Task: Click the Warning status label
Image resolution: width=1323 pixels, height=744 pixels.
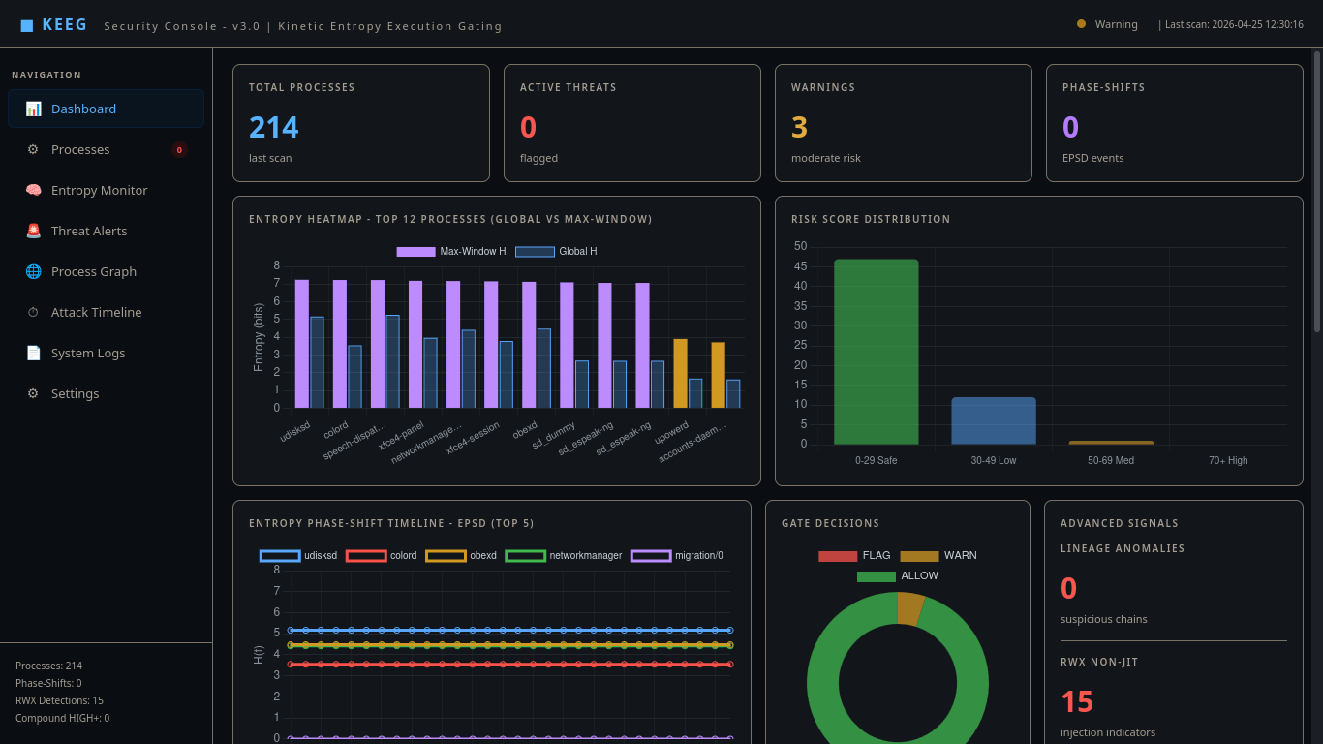Action: point(1117,24)
